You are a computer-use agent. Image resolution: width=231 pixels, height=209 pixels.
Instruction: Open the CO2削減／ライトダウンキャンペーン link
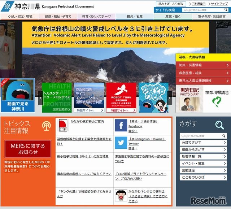click(140, 176)
